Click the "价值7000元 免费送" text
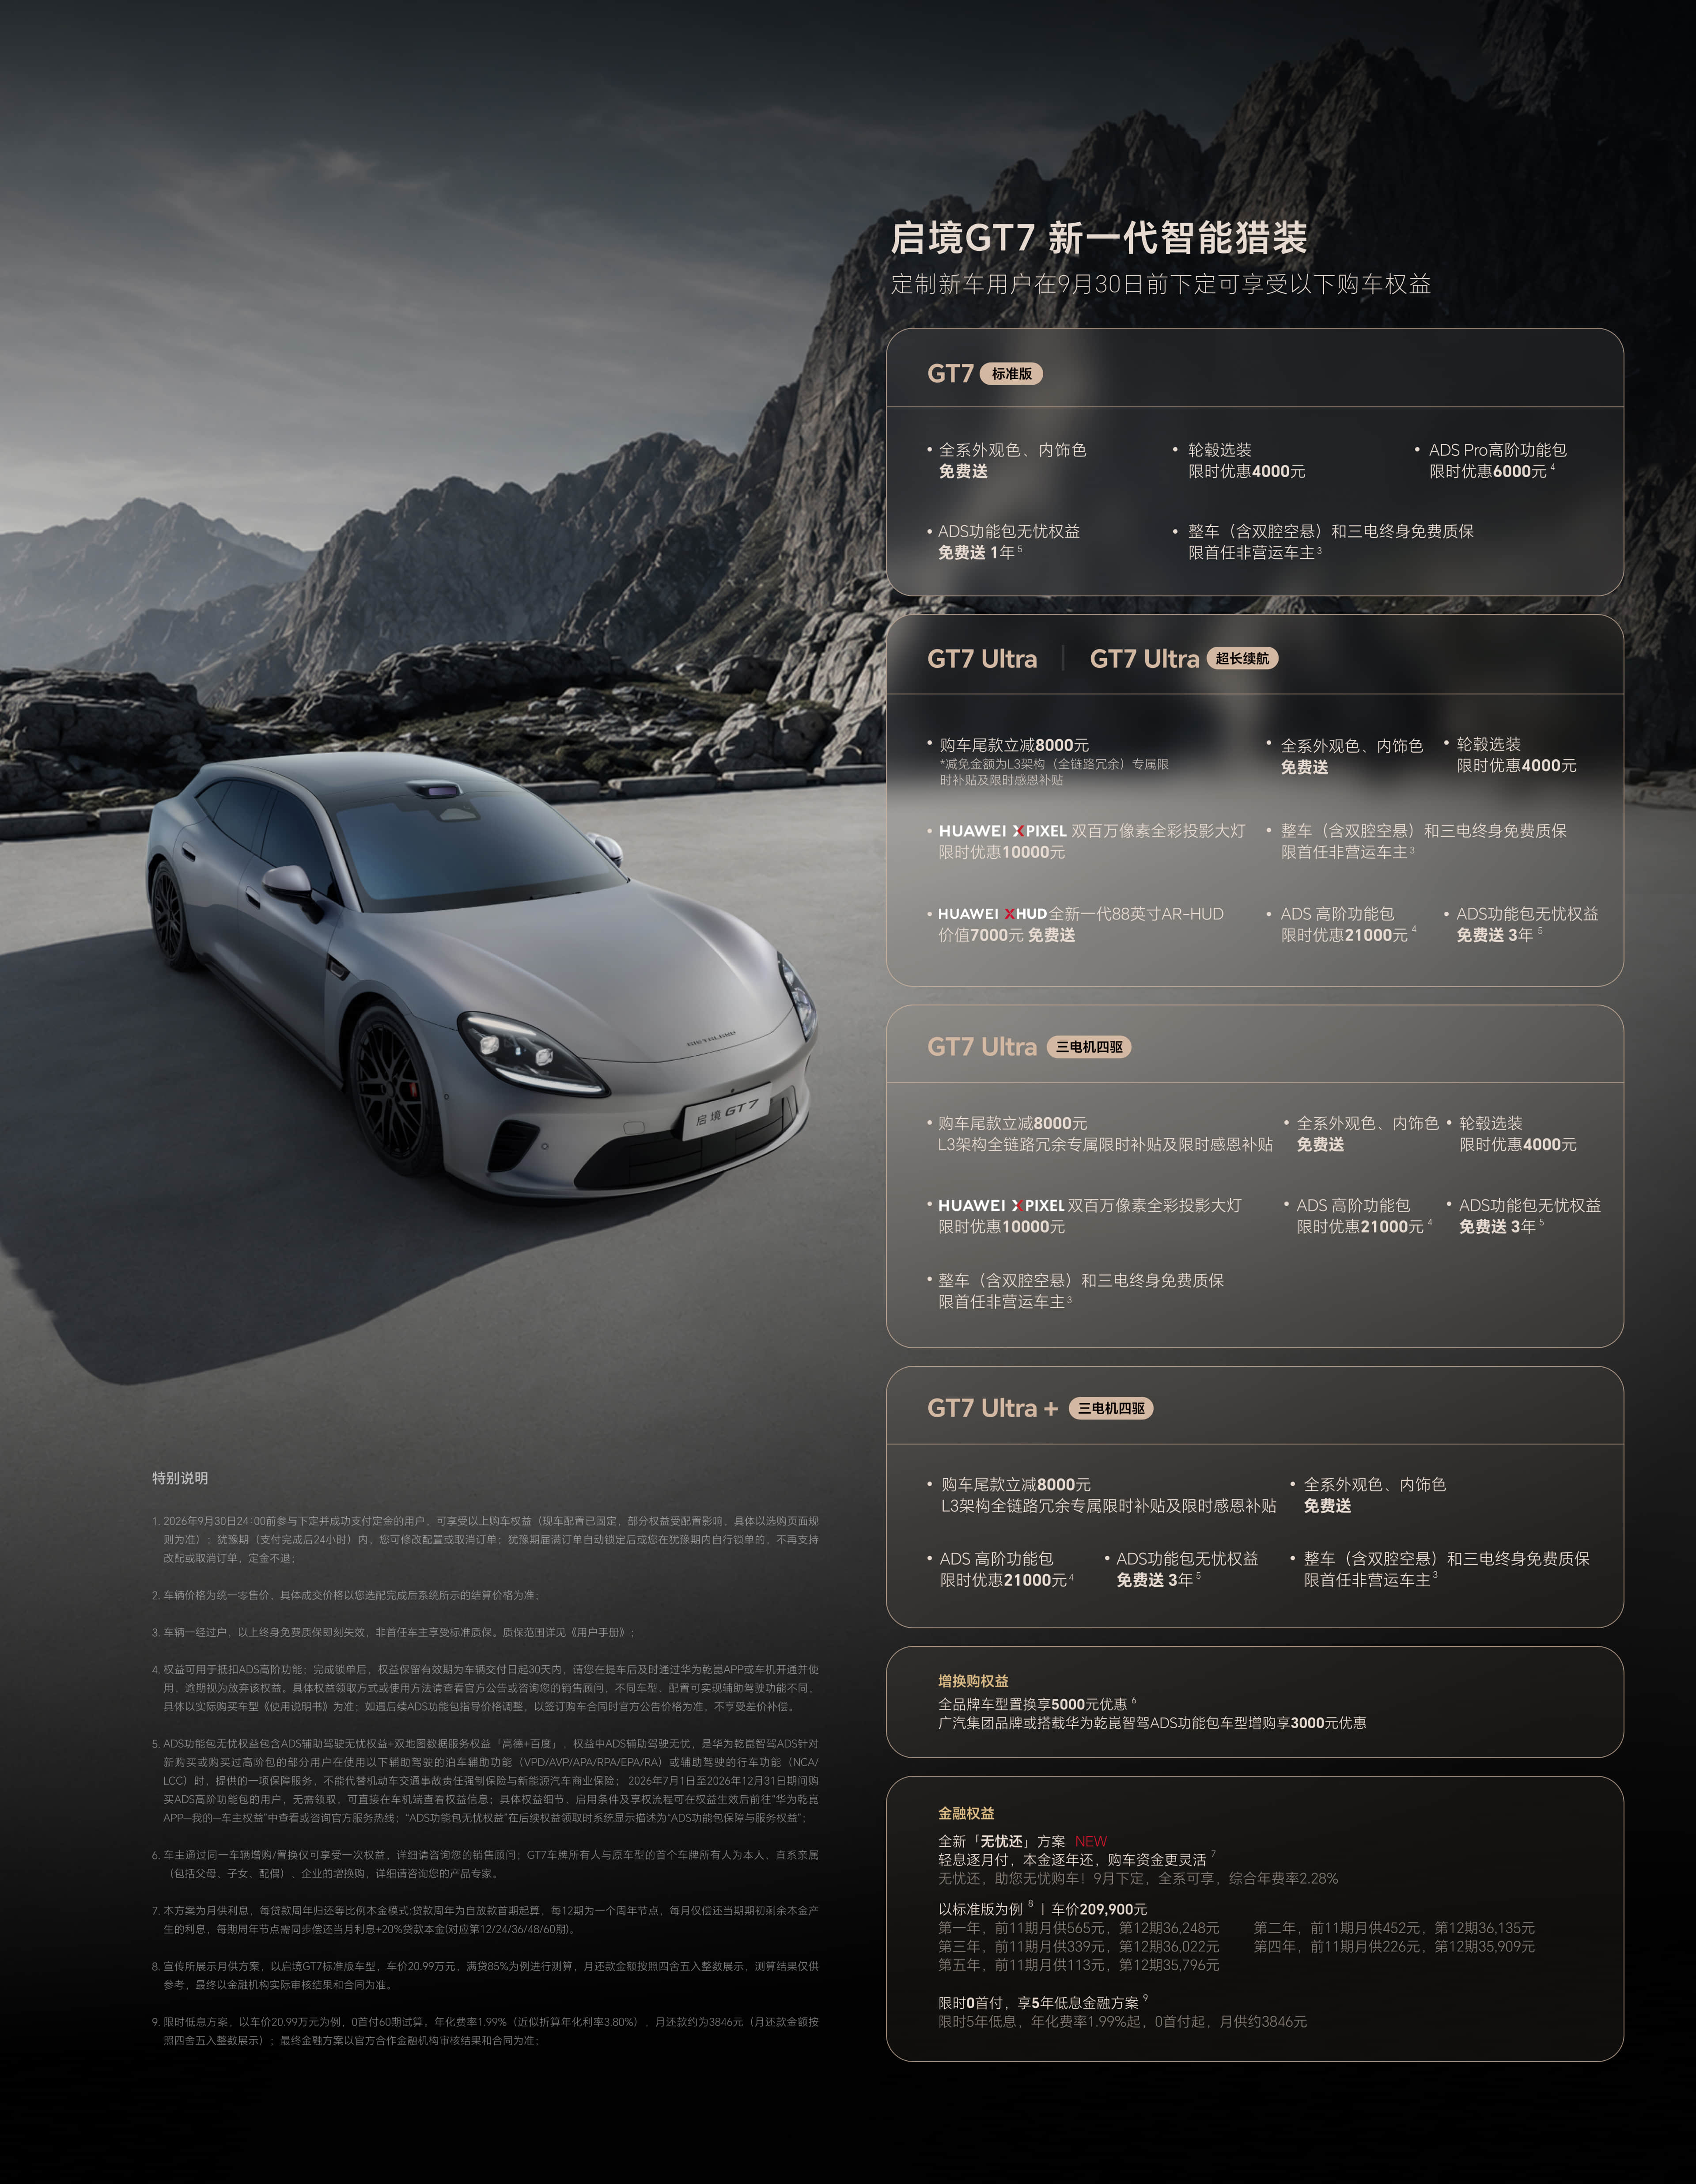The width and height of the screenshot is (1696, 2184). 1006,935
